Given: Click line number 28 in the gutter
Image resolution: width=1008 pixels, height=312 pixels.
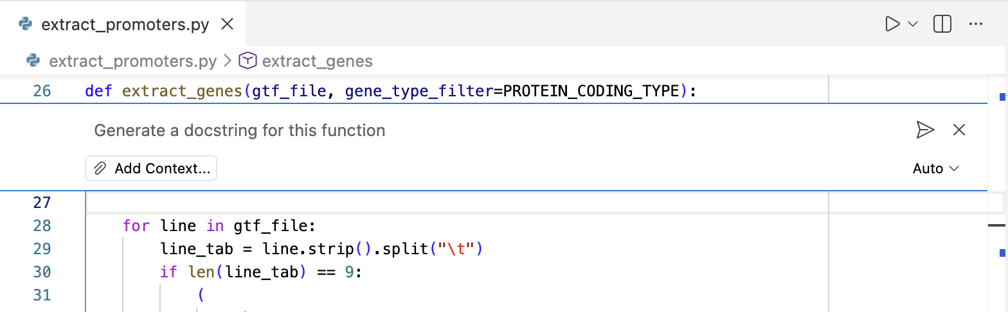Looking at the screenshot, I should click(42, 225).
